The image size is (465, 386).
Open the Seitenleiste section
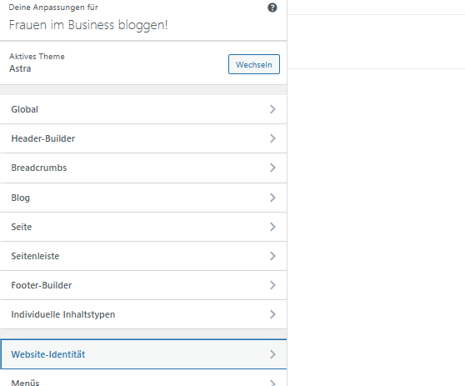coord(143,256)
